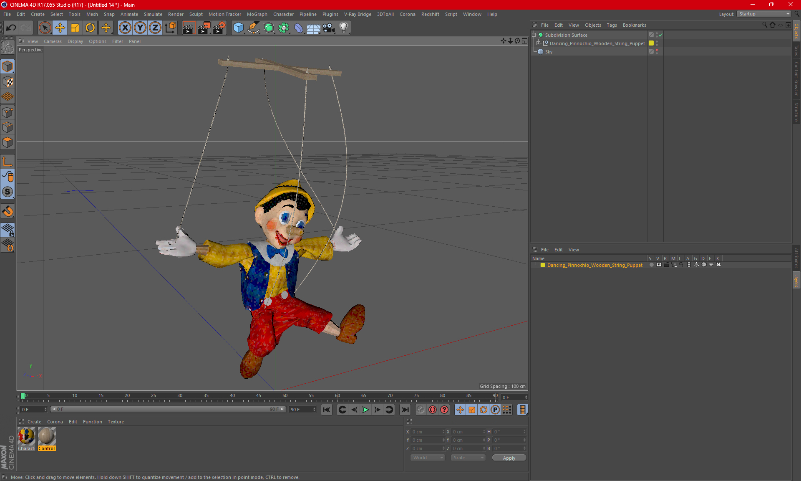Toggle the Y axis lock
The height and width of the screenshot is (481, 801).
point(140,28)
